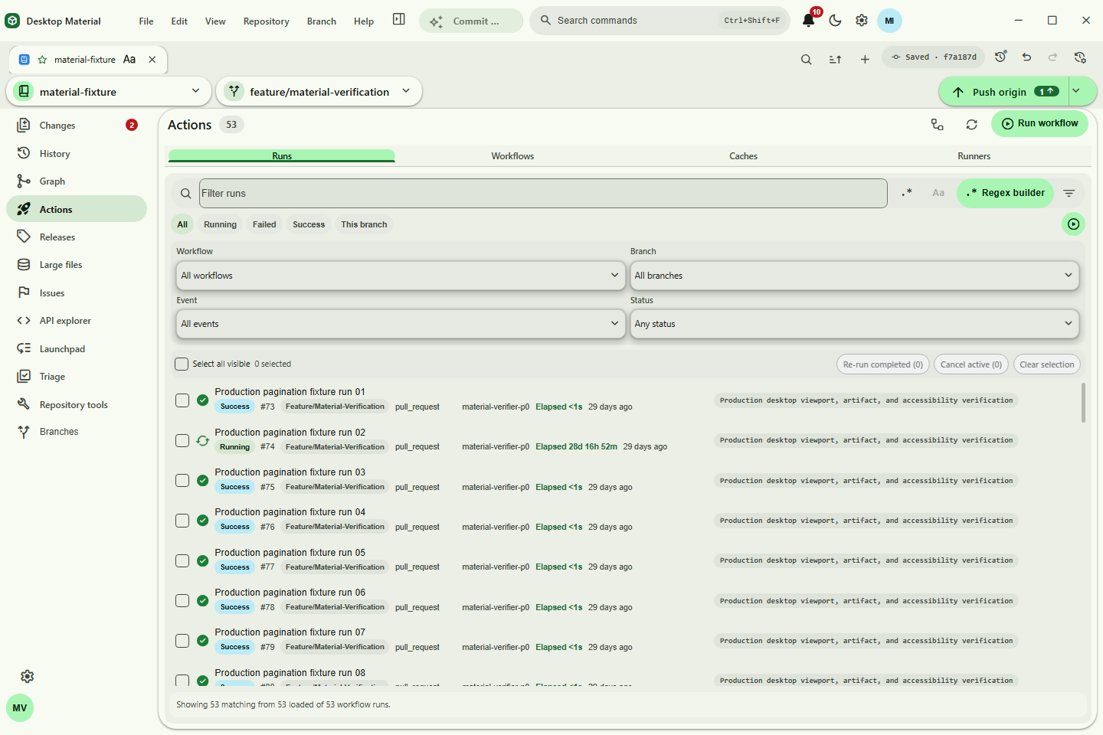Open the All events dropdown

point(399,324)
